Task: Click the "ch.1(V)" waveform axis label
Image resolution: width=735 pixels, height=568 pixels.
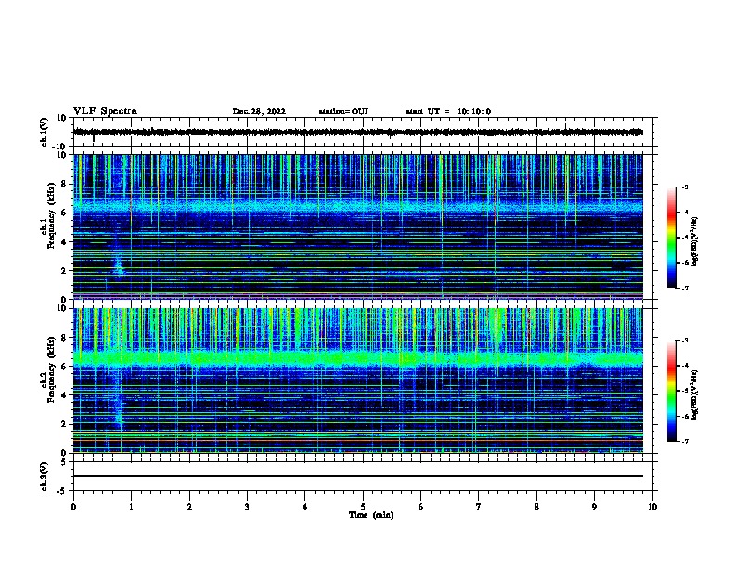Action: pos(45,132)
